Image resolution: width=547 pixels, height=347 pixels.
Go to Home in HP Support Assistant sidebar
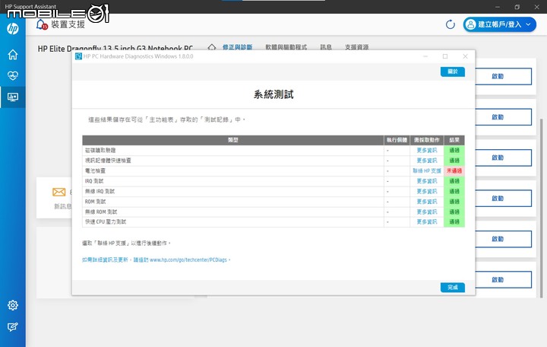coord(13,55)
